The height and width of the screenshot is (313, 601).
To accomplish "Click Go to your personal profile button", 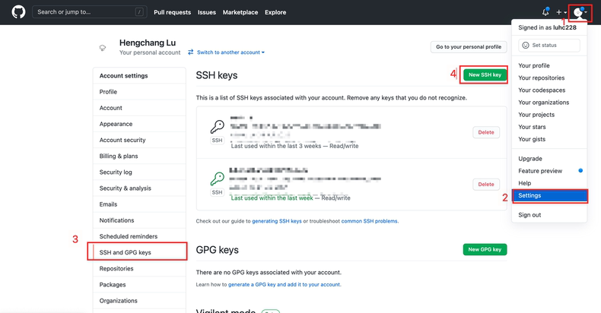I will (x=469, y=46).
